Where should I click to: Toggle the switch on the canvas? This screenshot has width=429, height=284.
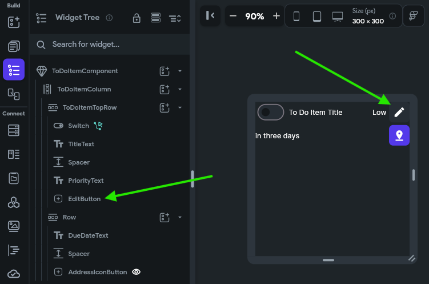coord(270,112)
